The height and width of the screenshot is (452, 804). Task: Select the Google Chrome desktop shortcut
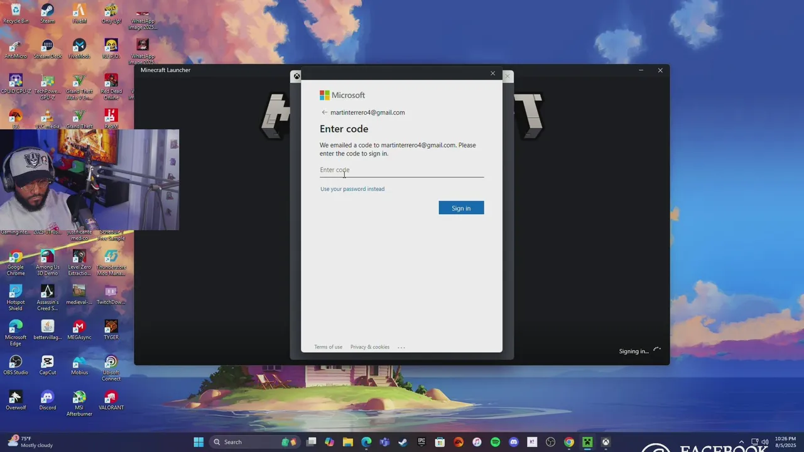[16, 263]
